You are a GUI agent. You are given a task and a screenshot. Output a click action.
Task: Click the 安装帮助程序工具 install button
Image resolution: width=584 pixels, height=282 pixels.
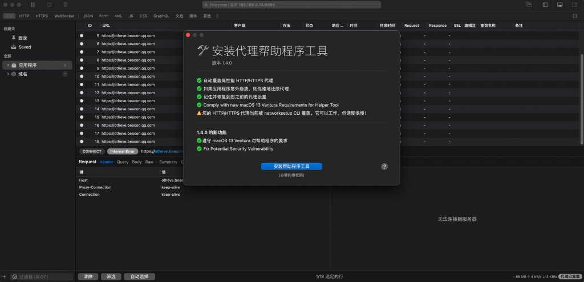[x=291, y=167]
